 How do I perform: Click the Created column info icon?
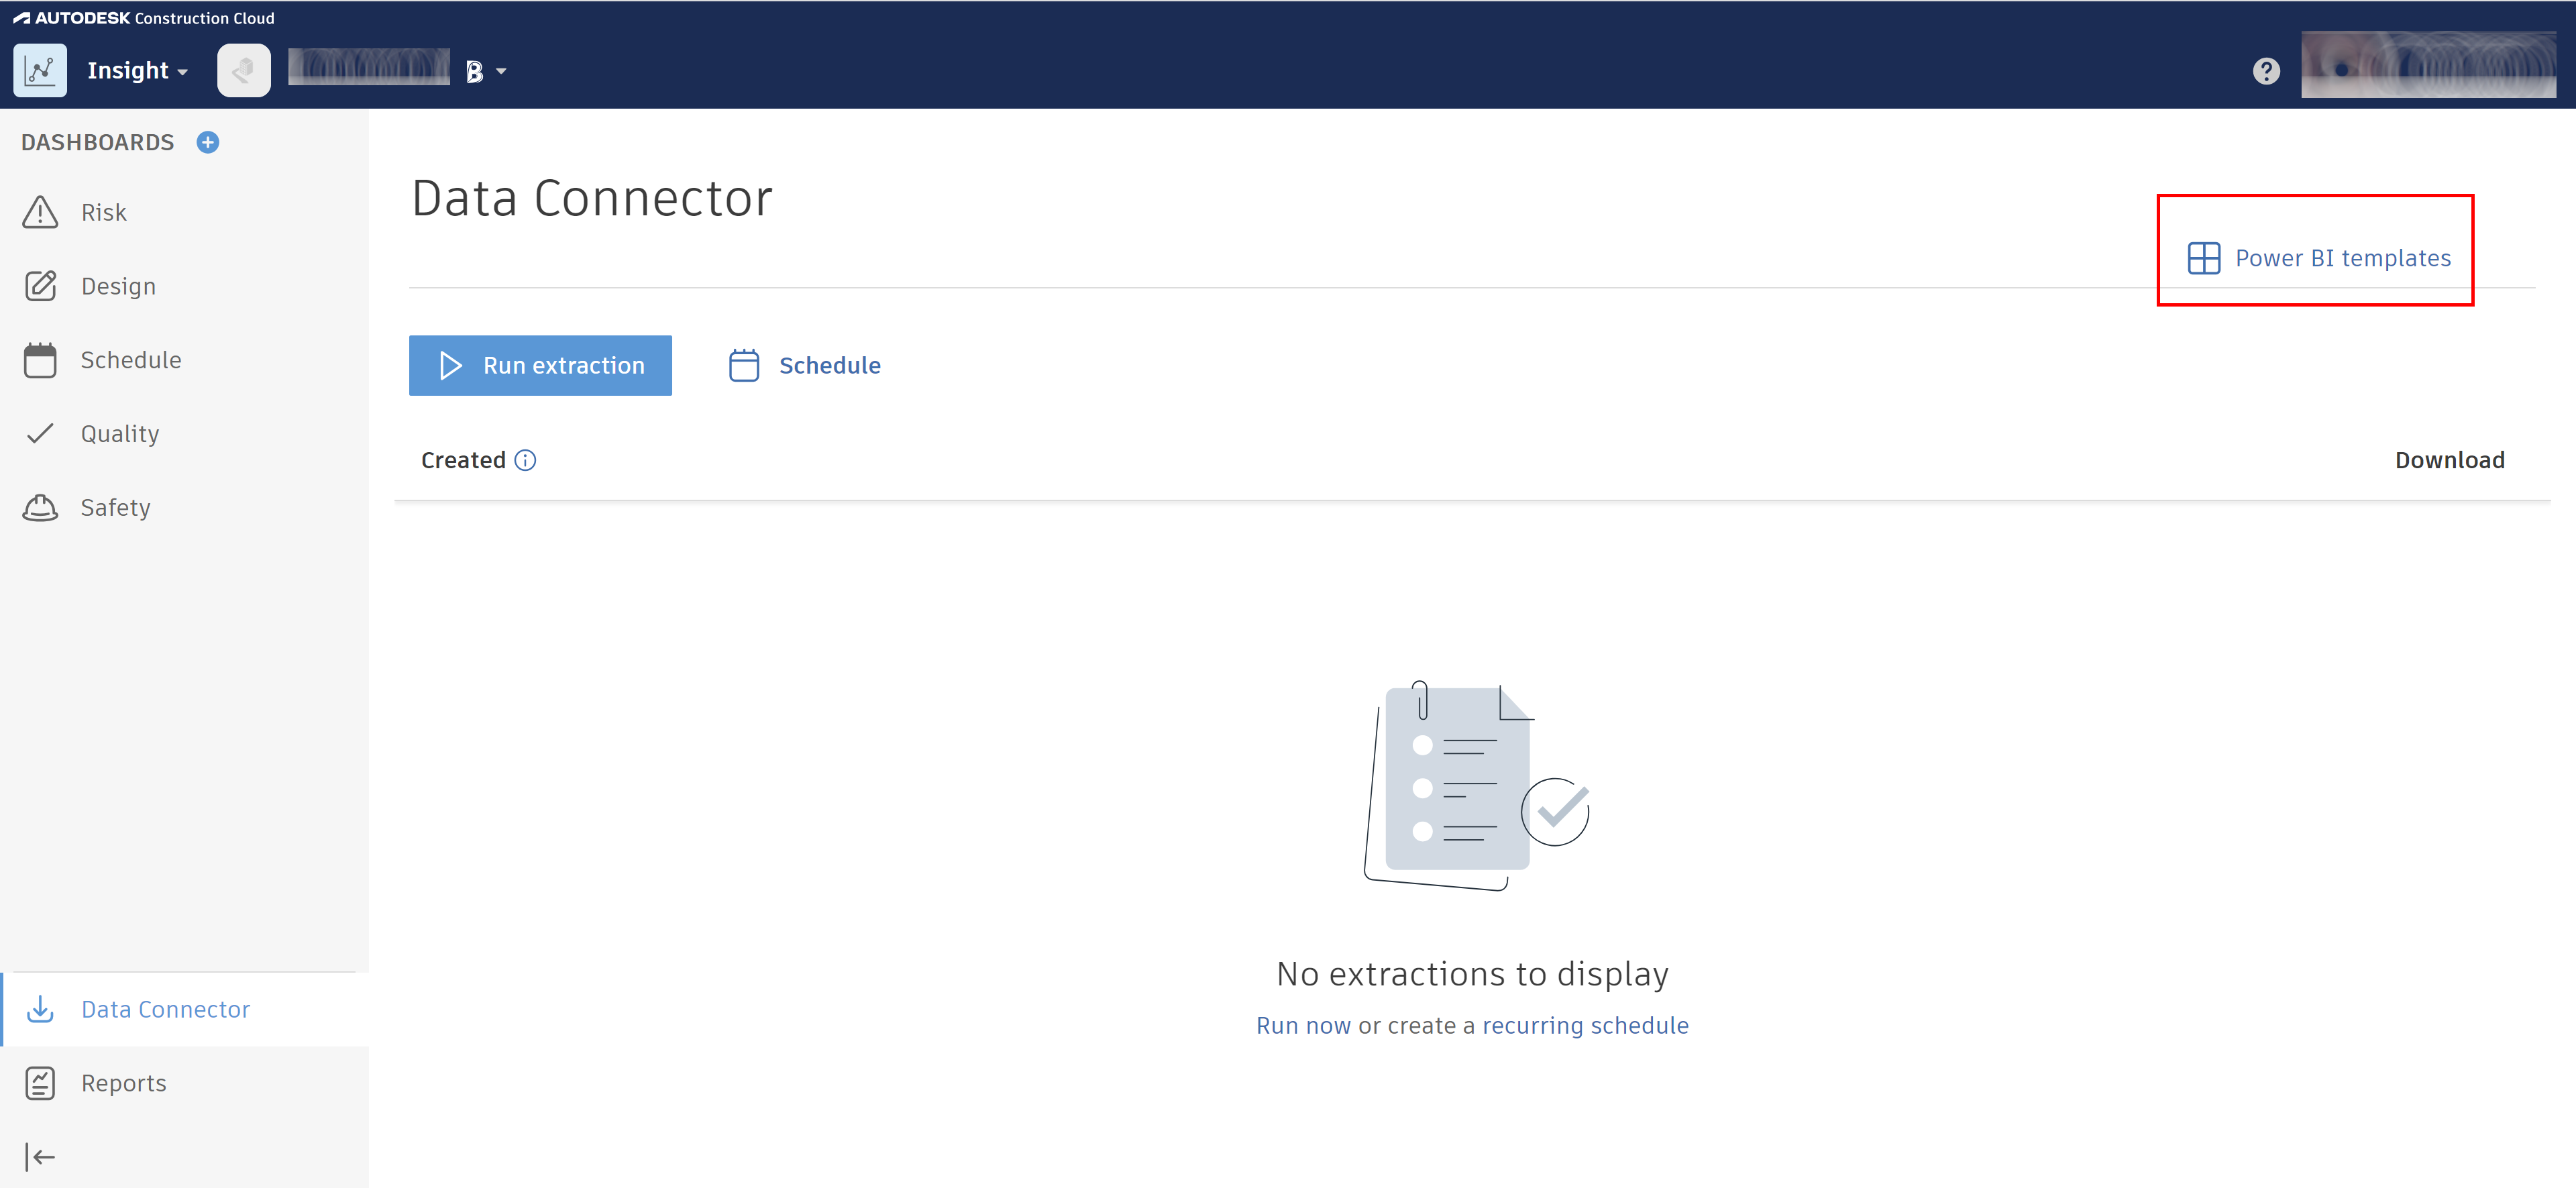[x=525, y=460]
